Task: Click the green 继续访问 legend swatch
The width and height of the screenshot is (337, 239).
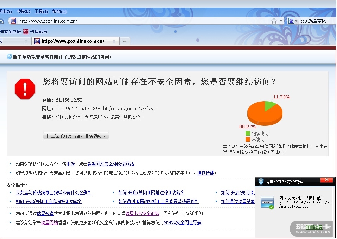Action: 248,134
